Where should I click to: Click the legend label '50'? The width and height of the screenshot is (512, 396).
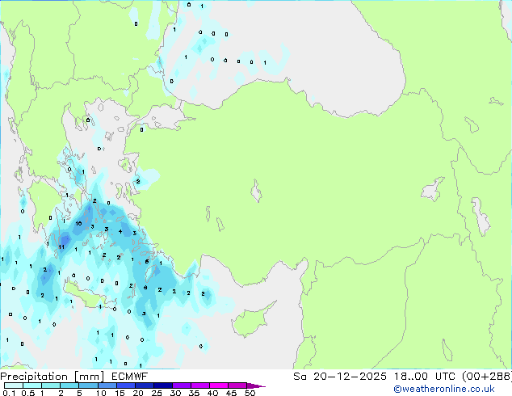click(x=250, y=393)
